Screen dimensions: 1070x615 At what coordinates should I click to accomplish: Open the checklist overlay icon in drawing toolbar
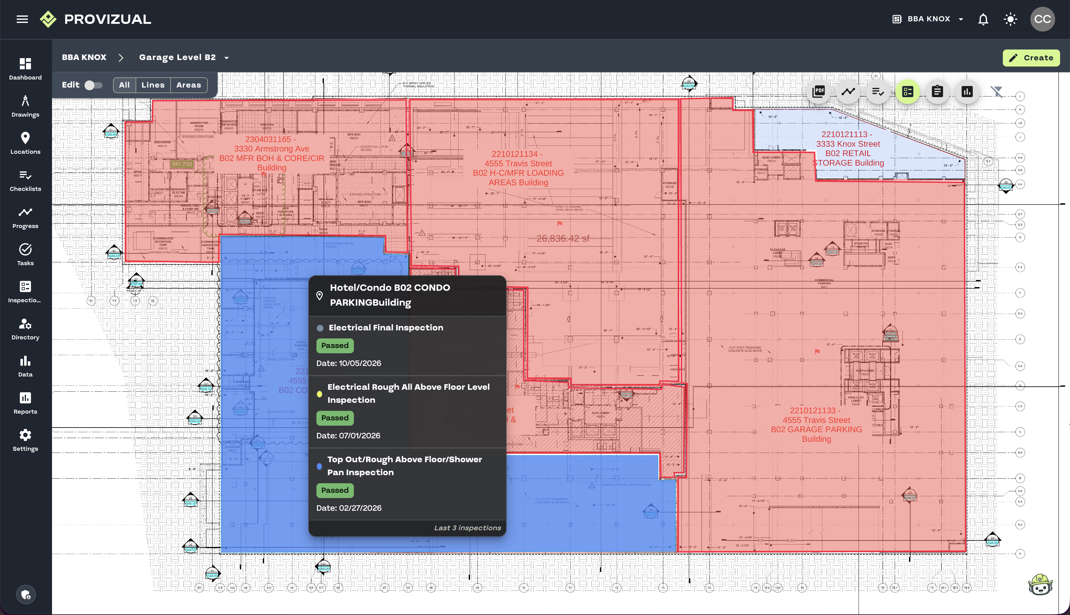click(878, 91)
